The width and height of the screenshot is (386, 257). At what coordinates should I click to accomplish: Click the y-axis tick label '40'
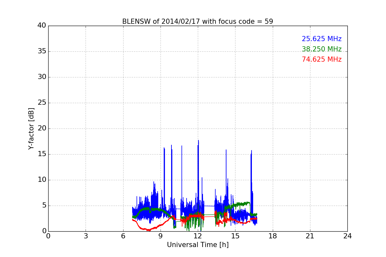42,26
